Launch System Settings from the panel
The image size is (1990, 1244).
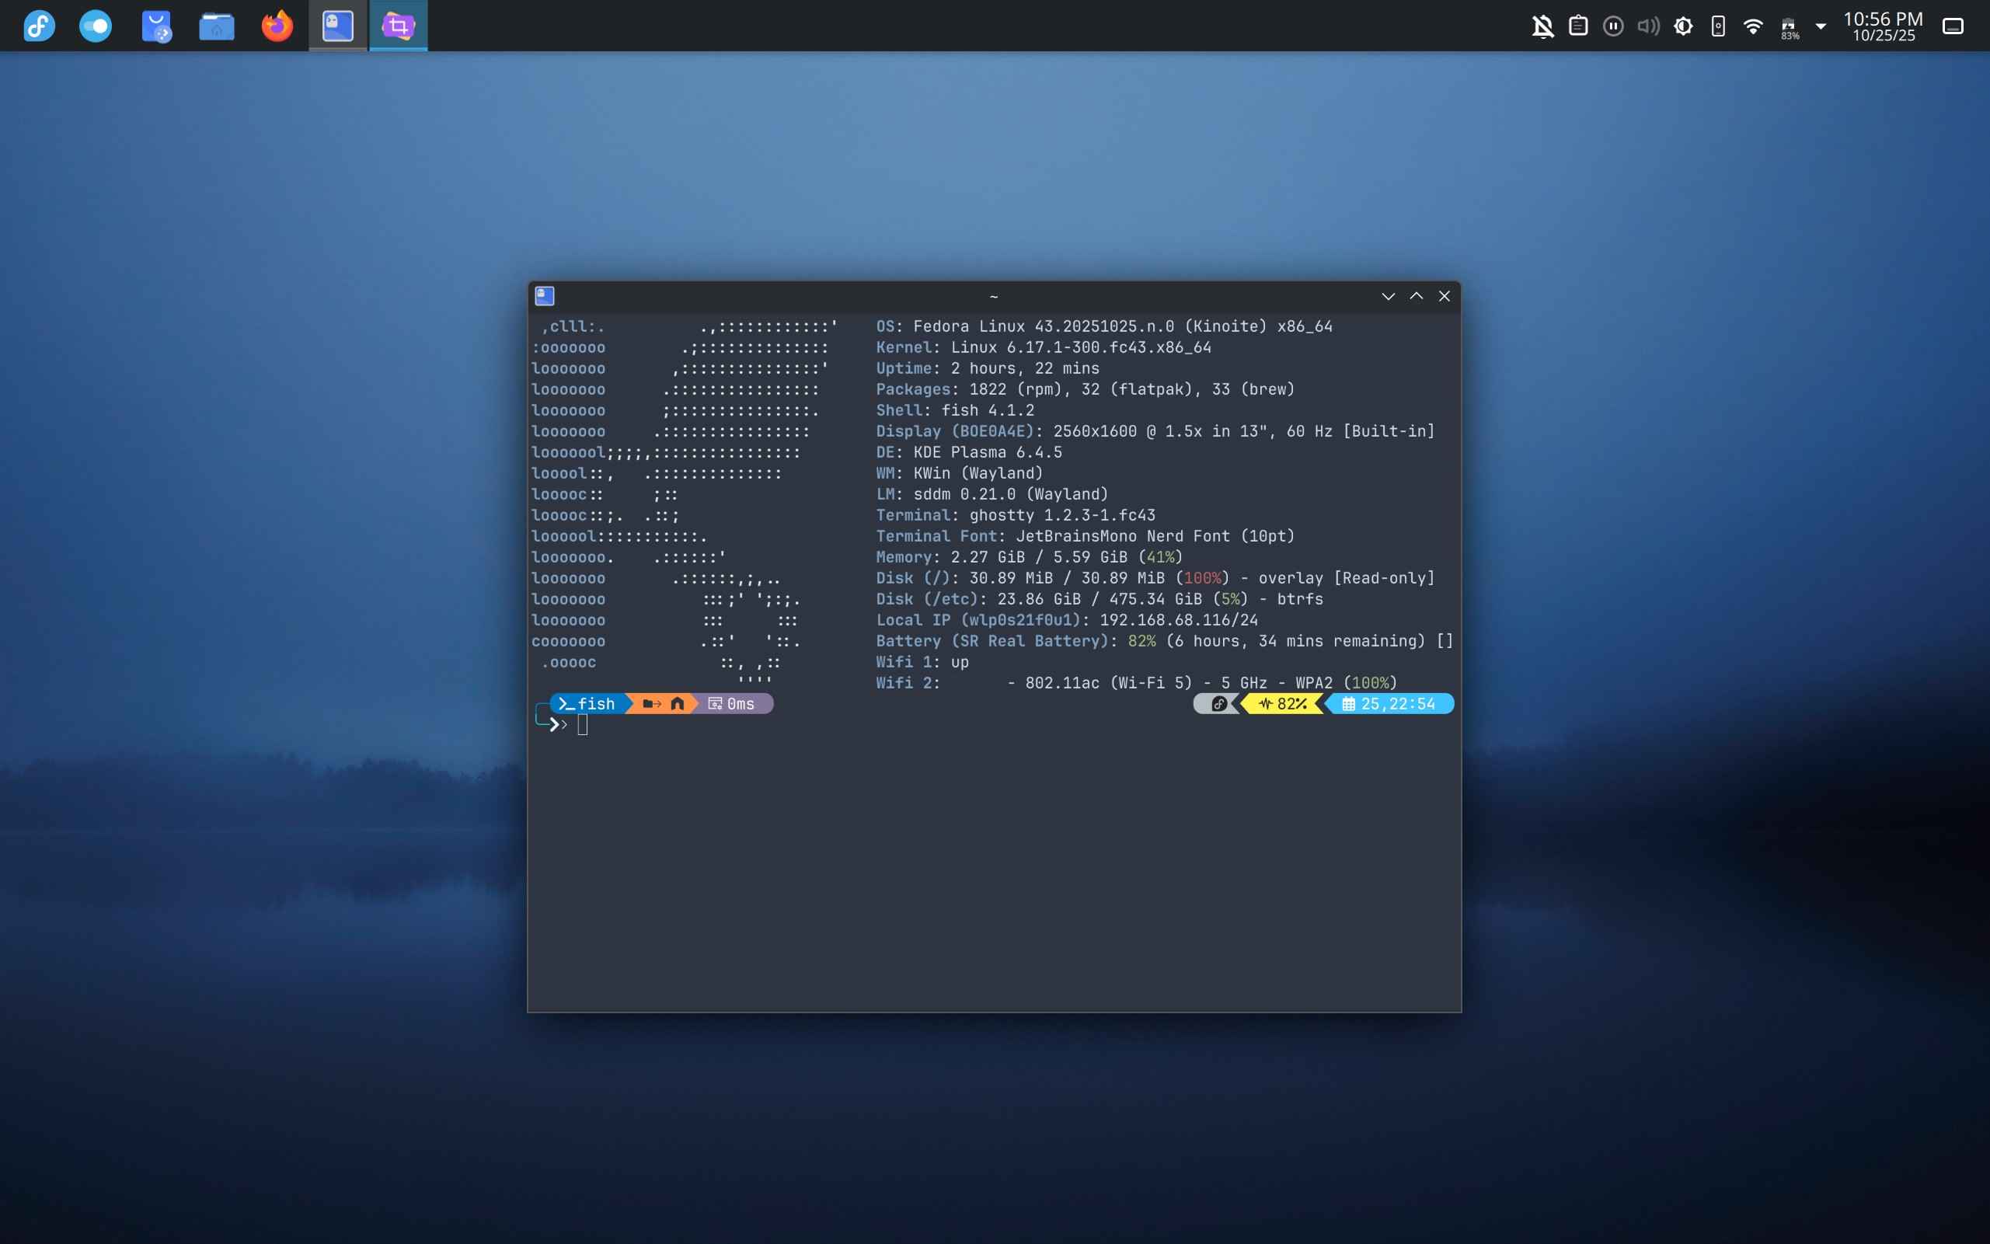point(96,26)
